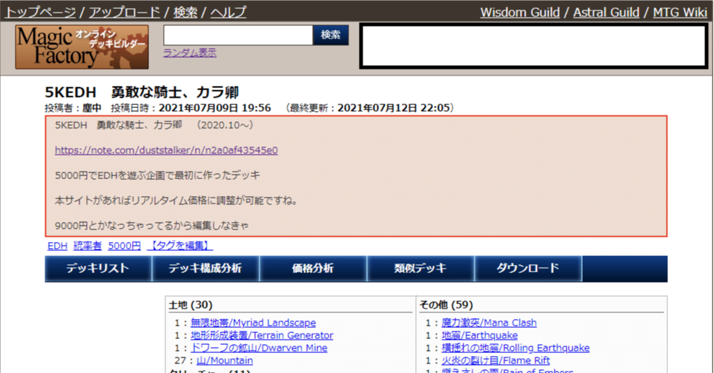The image size is (714, 373).
Task: Click the line starting 9000円とかなっちゃってる
Action: (x=152, y=225)
